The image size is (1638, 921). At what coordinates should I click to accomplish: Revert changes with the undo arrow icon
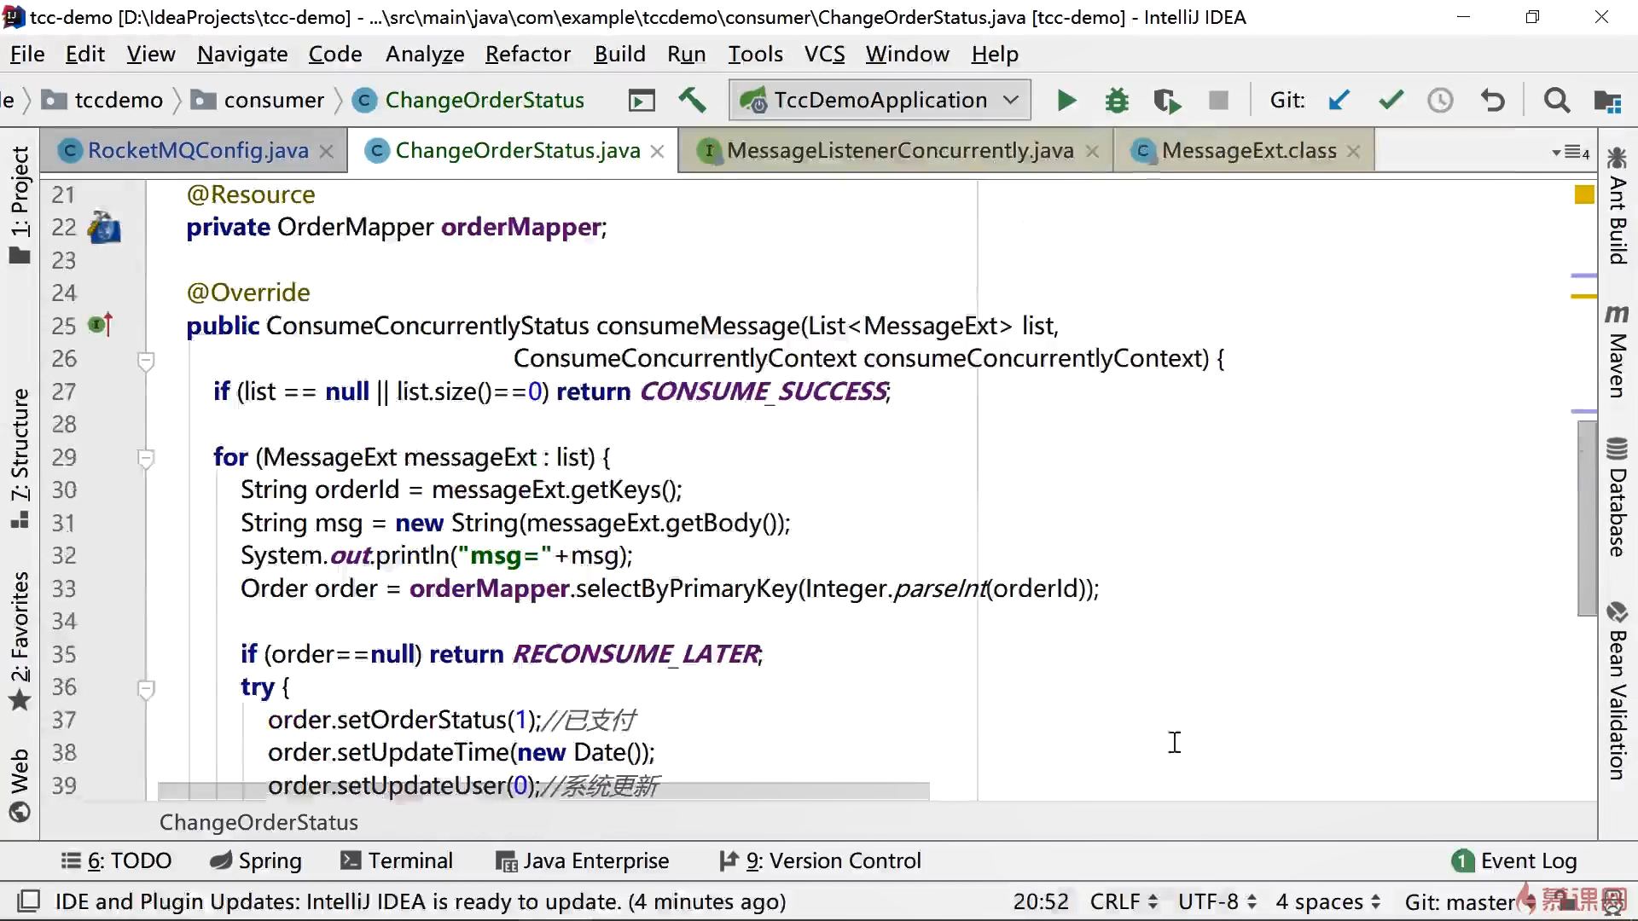tap(1492, 101)
